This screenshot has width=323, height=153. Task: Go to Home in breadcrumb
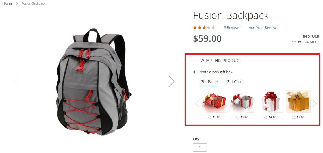[8, 3]
